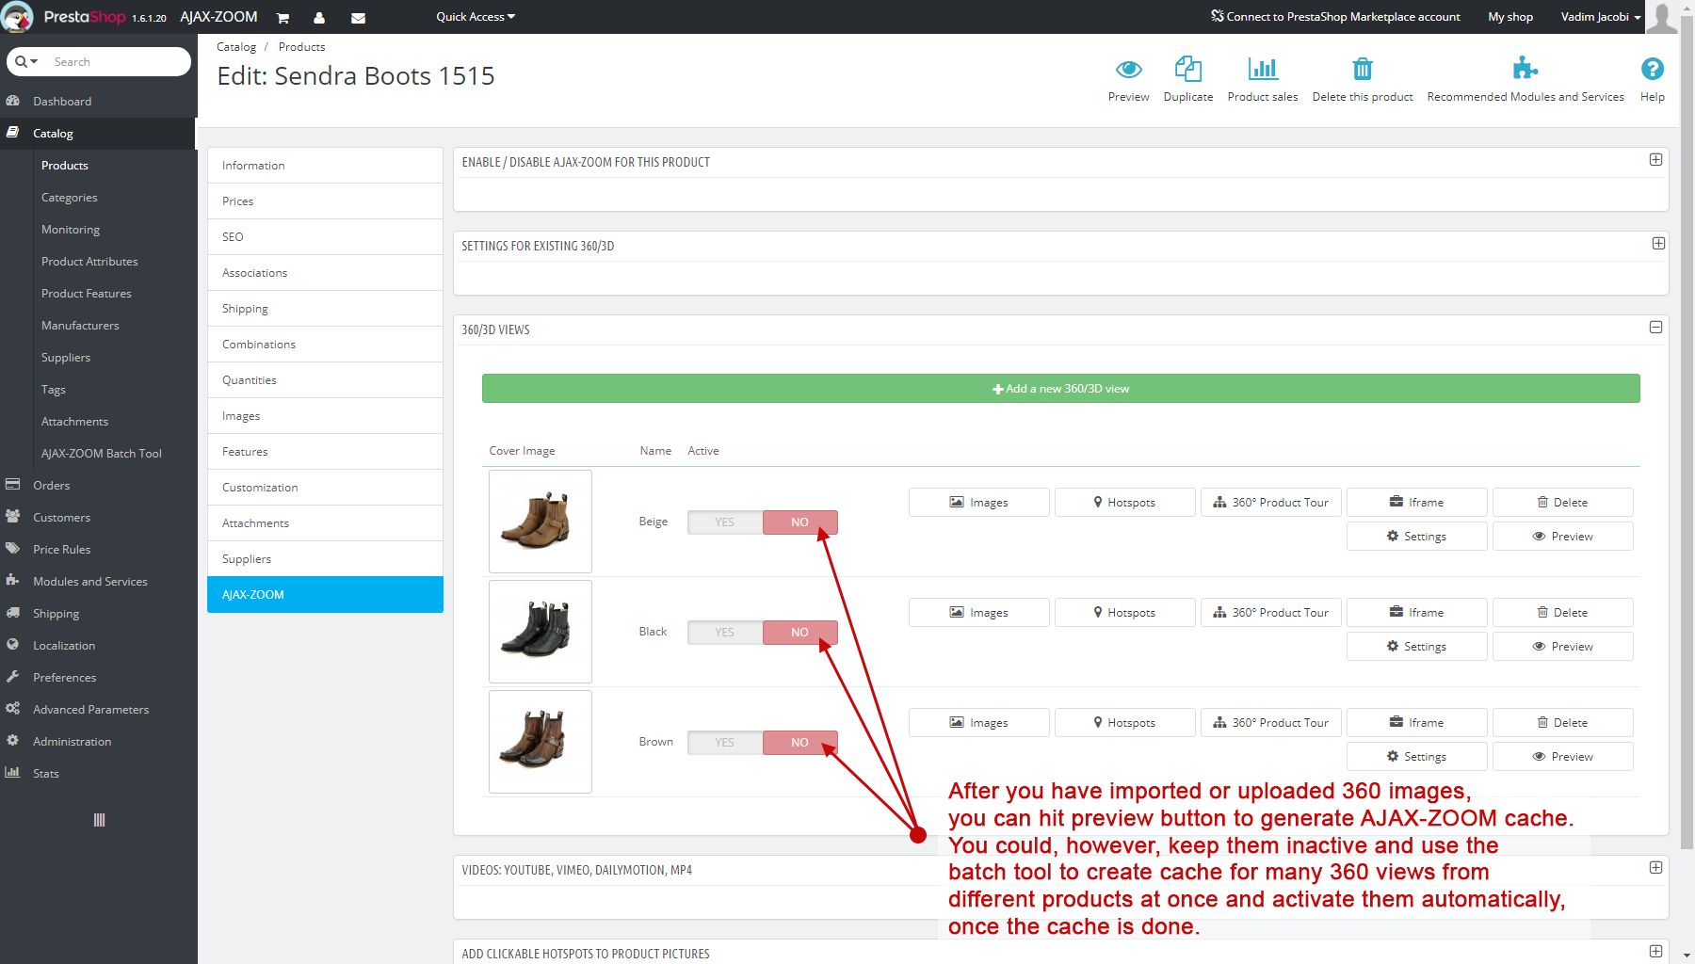The width and height of the screenshot is (1695, 964).
Task: Expand Enable/Disable AJAX-ZOOM panel
Action: pyautogui.click(x=1655, y=160)
